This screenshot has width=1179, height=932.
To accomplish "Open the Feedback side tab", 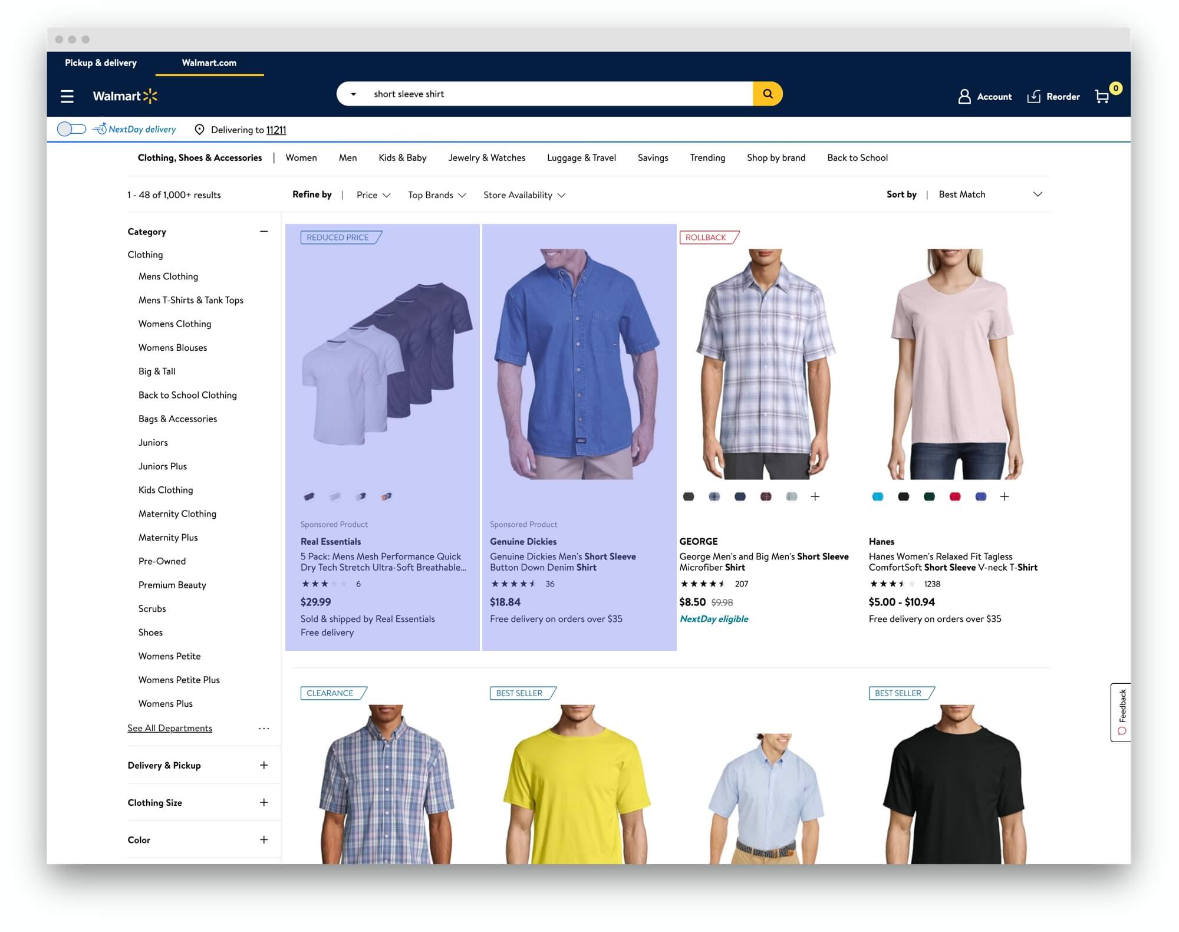I will point(1121,712).
